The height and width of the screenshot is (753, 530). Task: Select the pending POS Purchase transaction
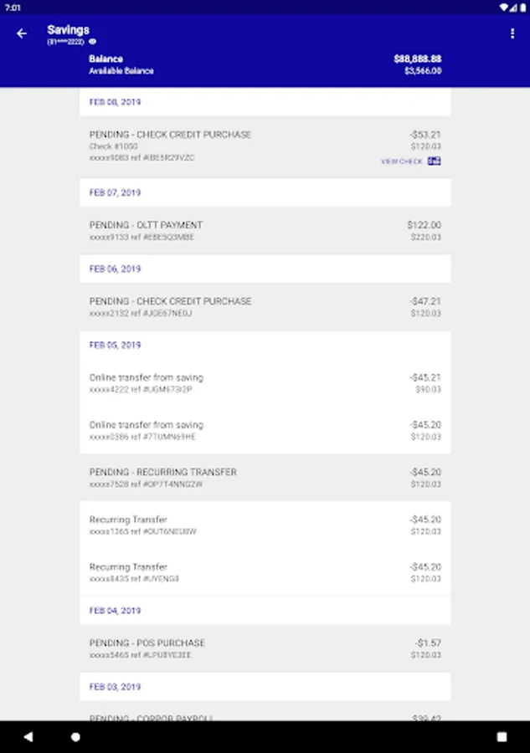pos(265,648)
